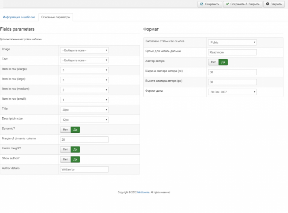Select the Основные параметры tab

point(55,17)
